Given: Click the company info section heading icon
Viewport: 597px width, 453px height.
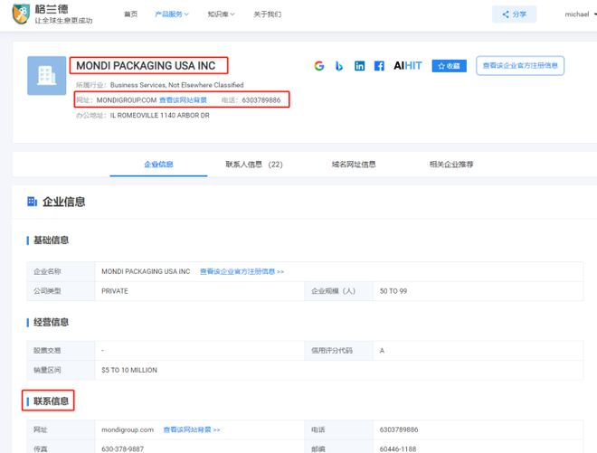Looking at the screenshot, I should pos(32,202).
